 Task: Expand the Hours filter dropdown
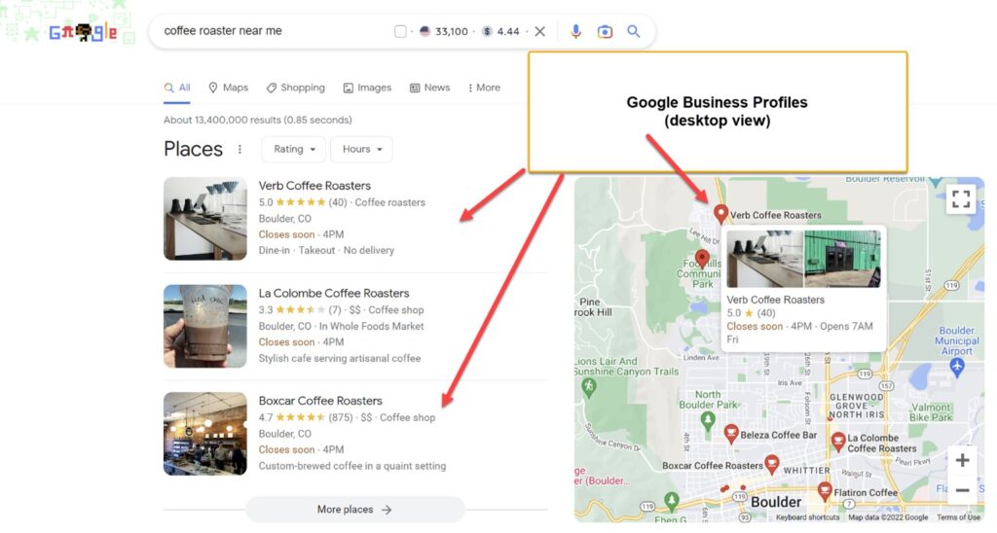[x=362, y=149]
